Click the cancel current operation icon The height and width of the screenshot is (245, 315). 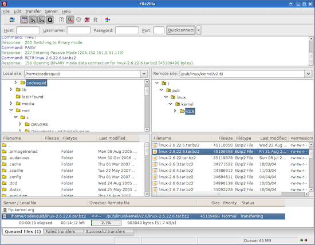(78, 19)
